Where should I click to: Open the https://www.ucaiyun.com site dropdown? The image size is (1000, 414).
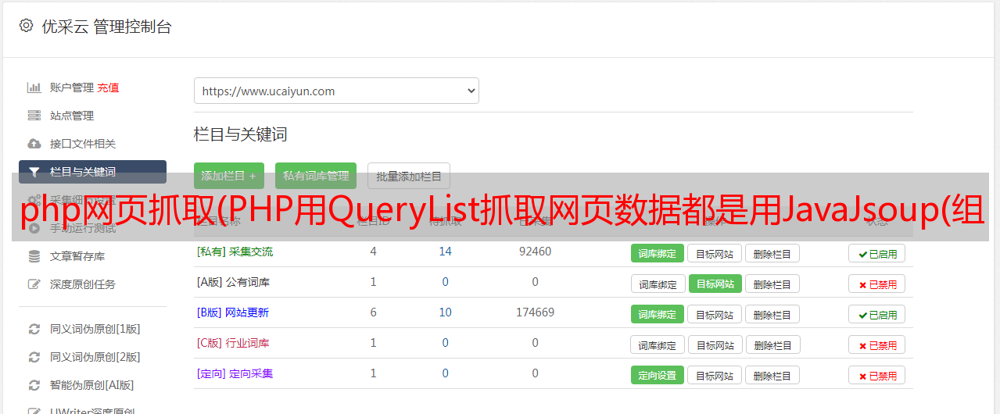click(x=336, y=91)
